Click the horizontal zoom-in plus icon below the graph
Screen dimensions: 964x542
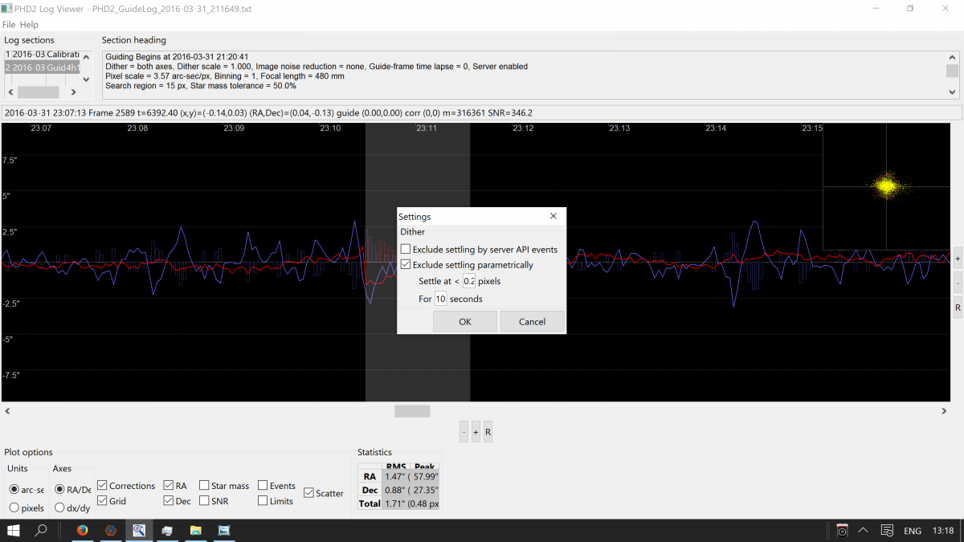pyautogui.click(x=475, y=431)
